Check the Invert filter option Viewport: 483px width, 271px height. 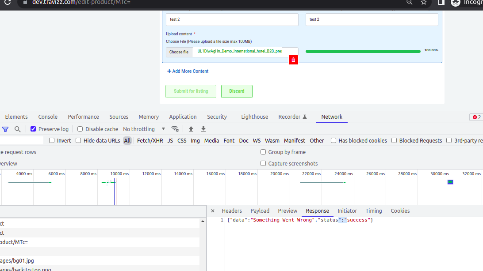[52, 140]
